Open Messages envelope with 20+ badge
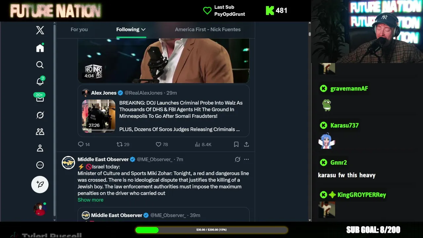Screen dimensions: 423x238 pyautogui.click(x=40, y=98)
